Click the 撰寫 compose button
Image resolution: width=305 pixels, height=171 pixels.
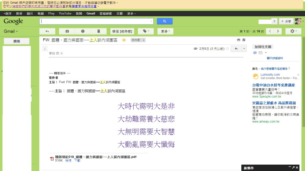tap(16, 41)
